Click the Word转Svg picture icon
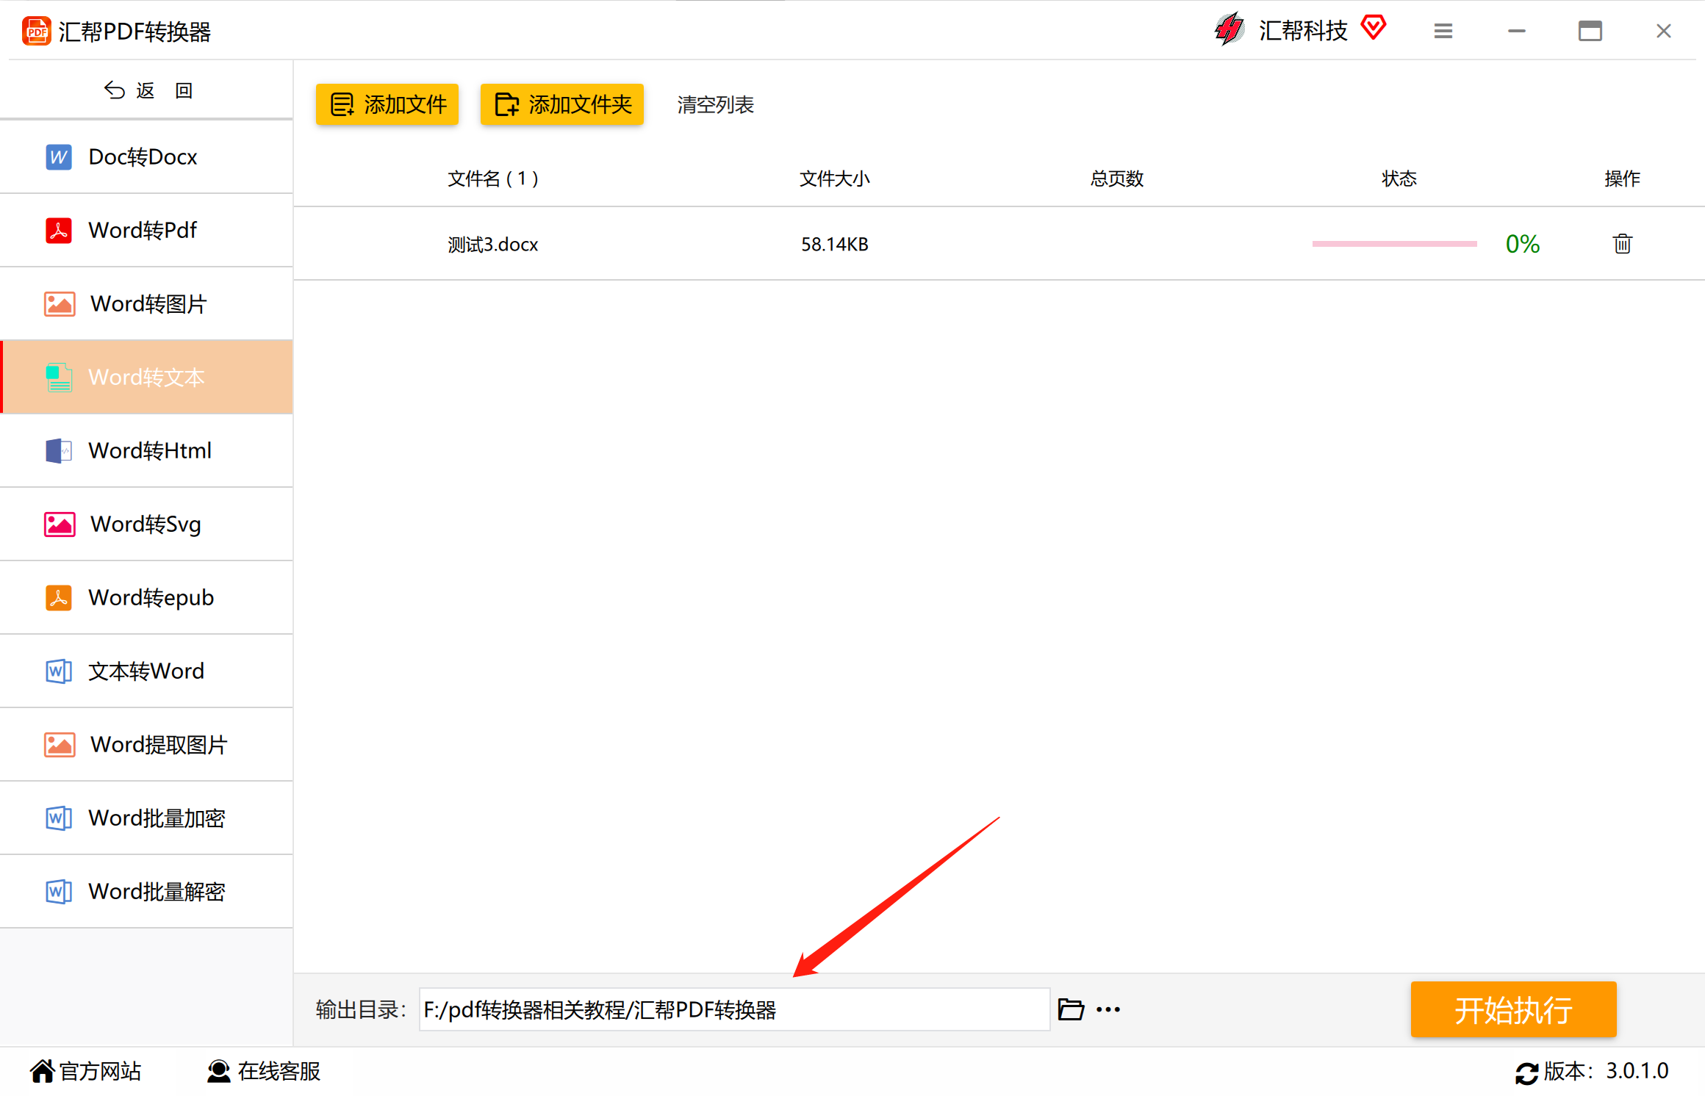 pyautogui.click(x=60, y=524)
